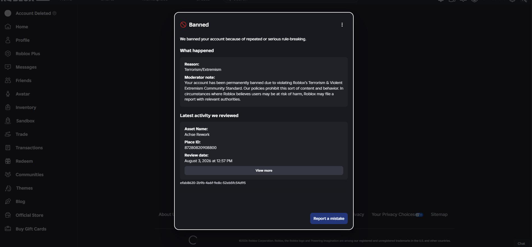Open Messages using the speech bubble icon

coord(8,67)
